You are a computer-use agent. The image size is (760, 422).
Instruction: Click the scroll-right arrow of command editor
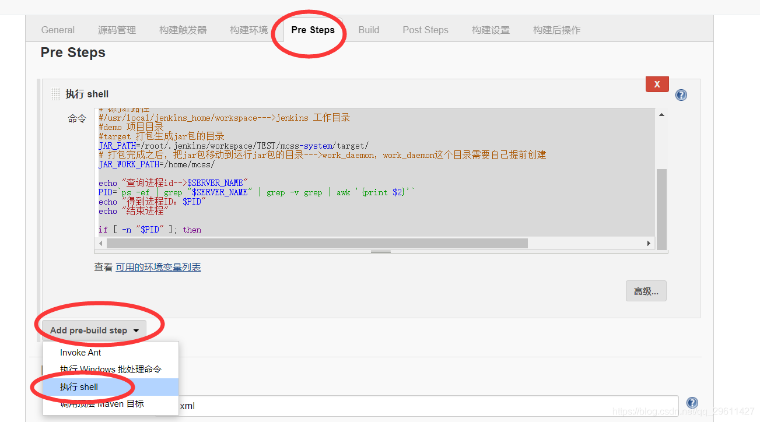(x=649, y=244)
